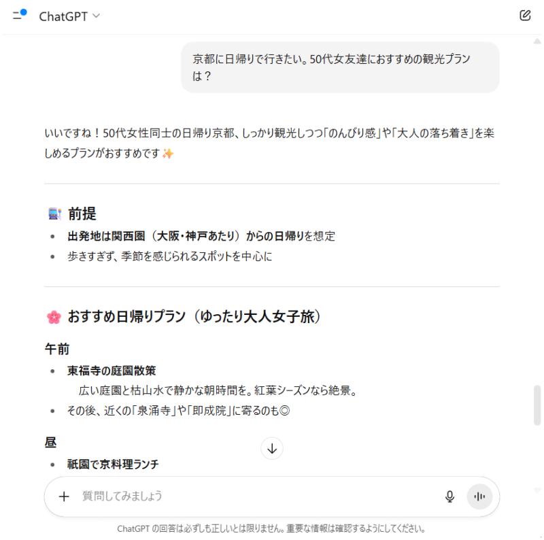This screenshot has width=544, height=540.
Task: Click the 祇園で京料理ランチ bullet item
Action: pyautogui.click(x=113, y=465)
